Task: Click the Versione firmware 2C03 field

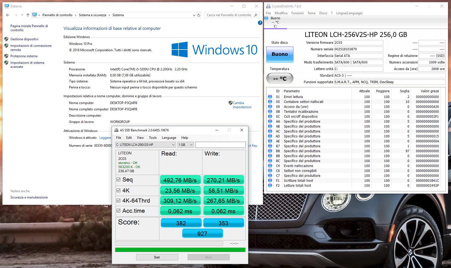Action: pyautogui.click(x=358, y=43)
